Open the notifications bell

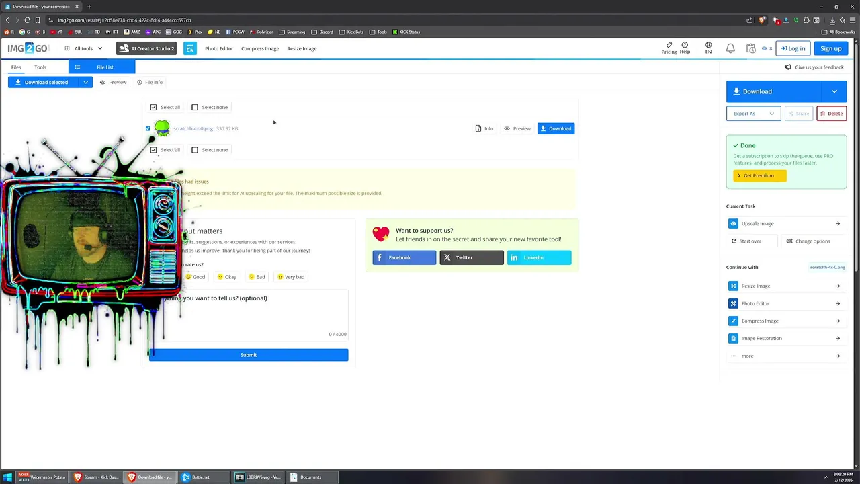point(730,48)
